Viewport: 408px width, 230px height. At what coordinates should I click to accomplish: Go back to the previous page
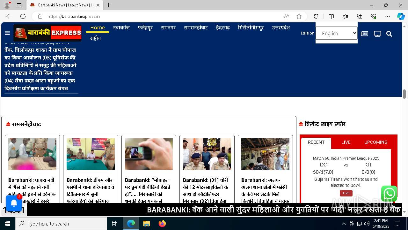click(x=9, y=16)
